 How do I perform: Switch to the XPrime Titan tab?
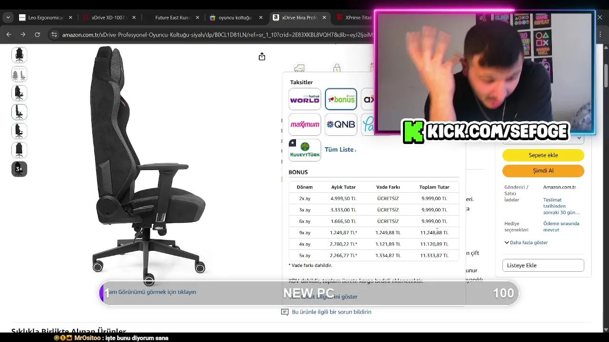click(354, 18)
